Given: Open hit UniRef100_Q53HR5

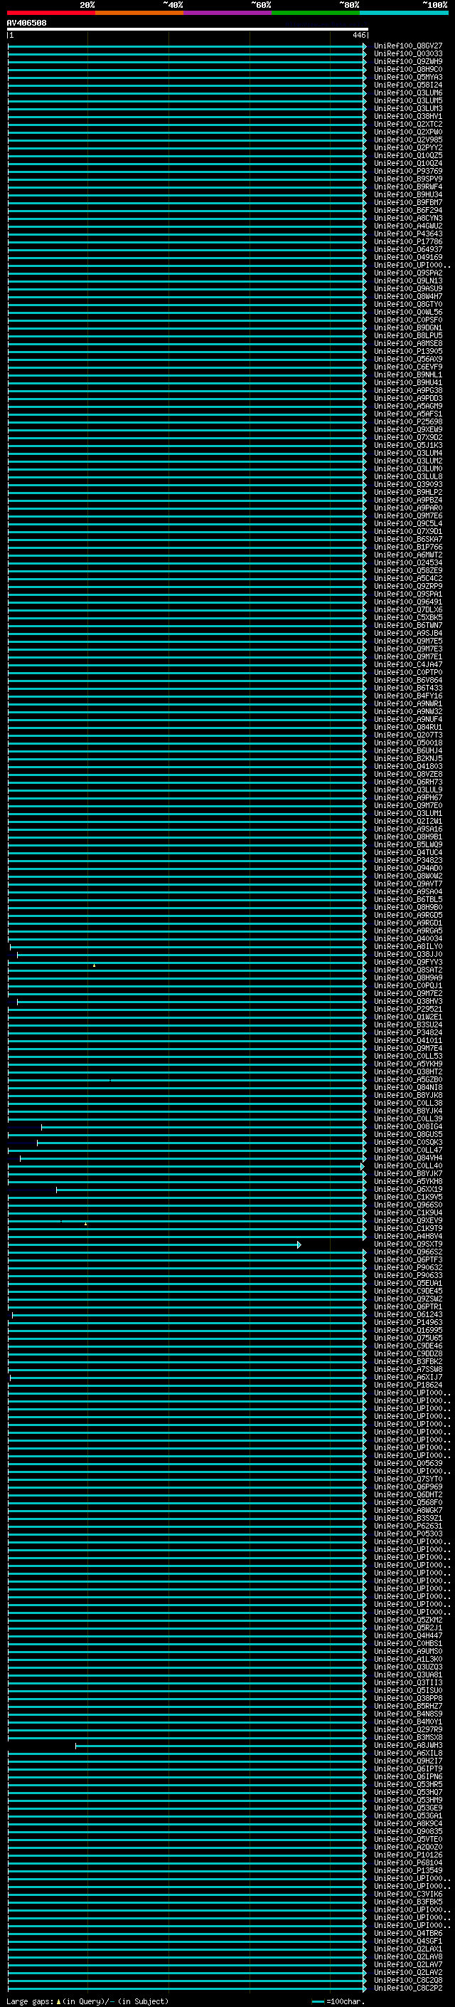Looking at the screenshot, I should tap(408, 1785).
